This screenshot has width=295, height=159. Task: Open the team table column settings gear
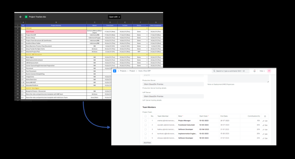coord(265,116)
